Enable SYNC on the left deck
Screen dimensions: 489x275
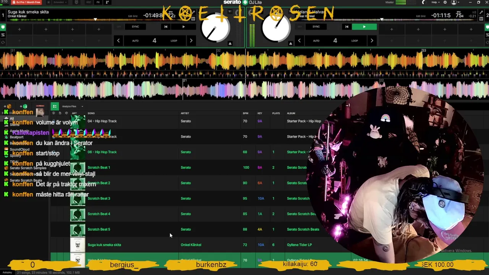135,27
